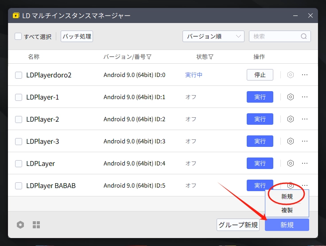Open settings gear for LDPLayer ID:4

pos(291,163)
